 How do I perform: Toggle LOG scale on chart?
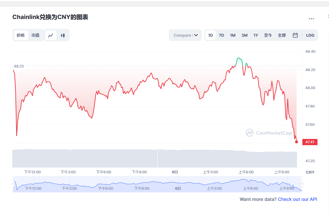point(310,35)
